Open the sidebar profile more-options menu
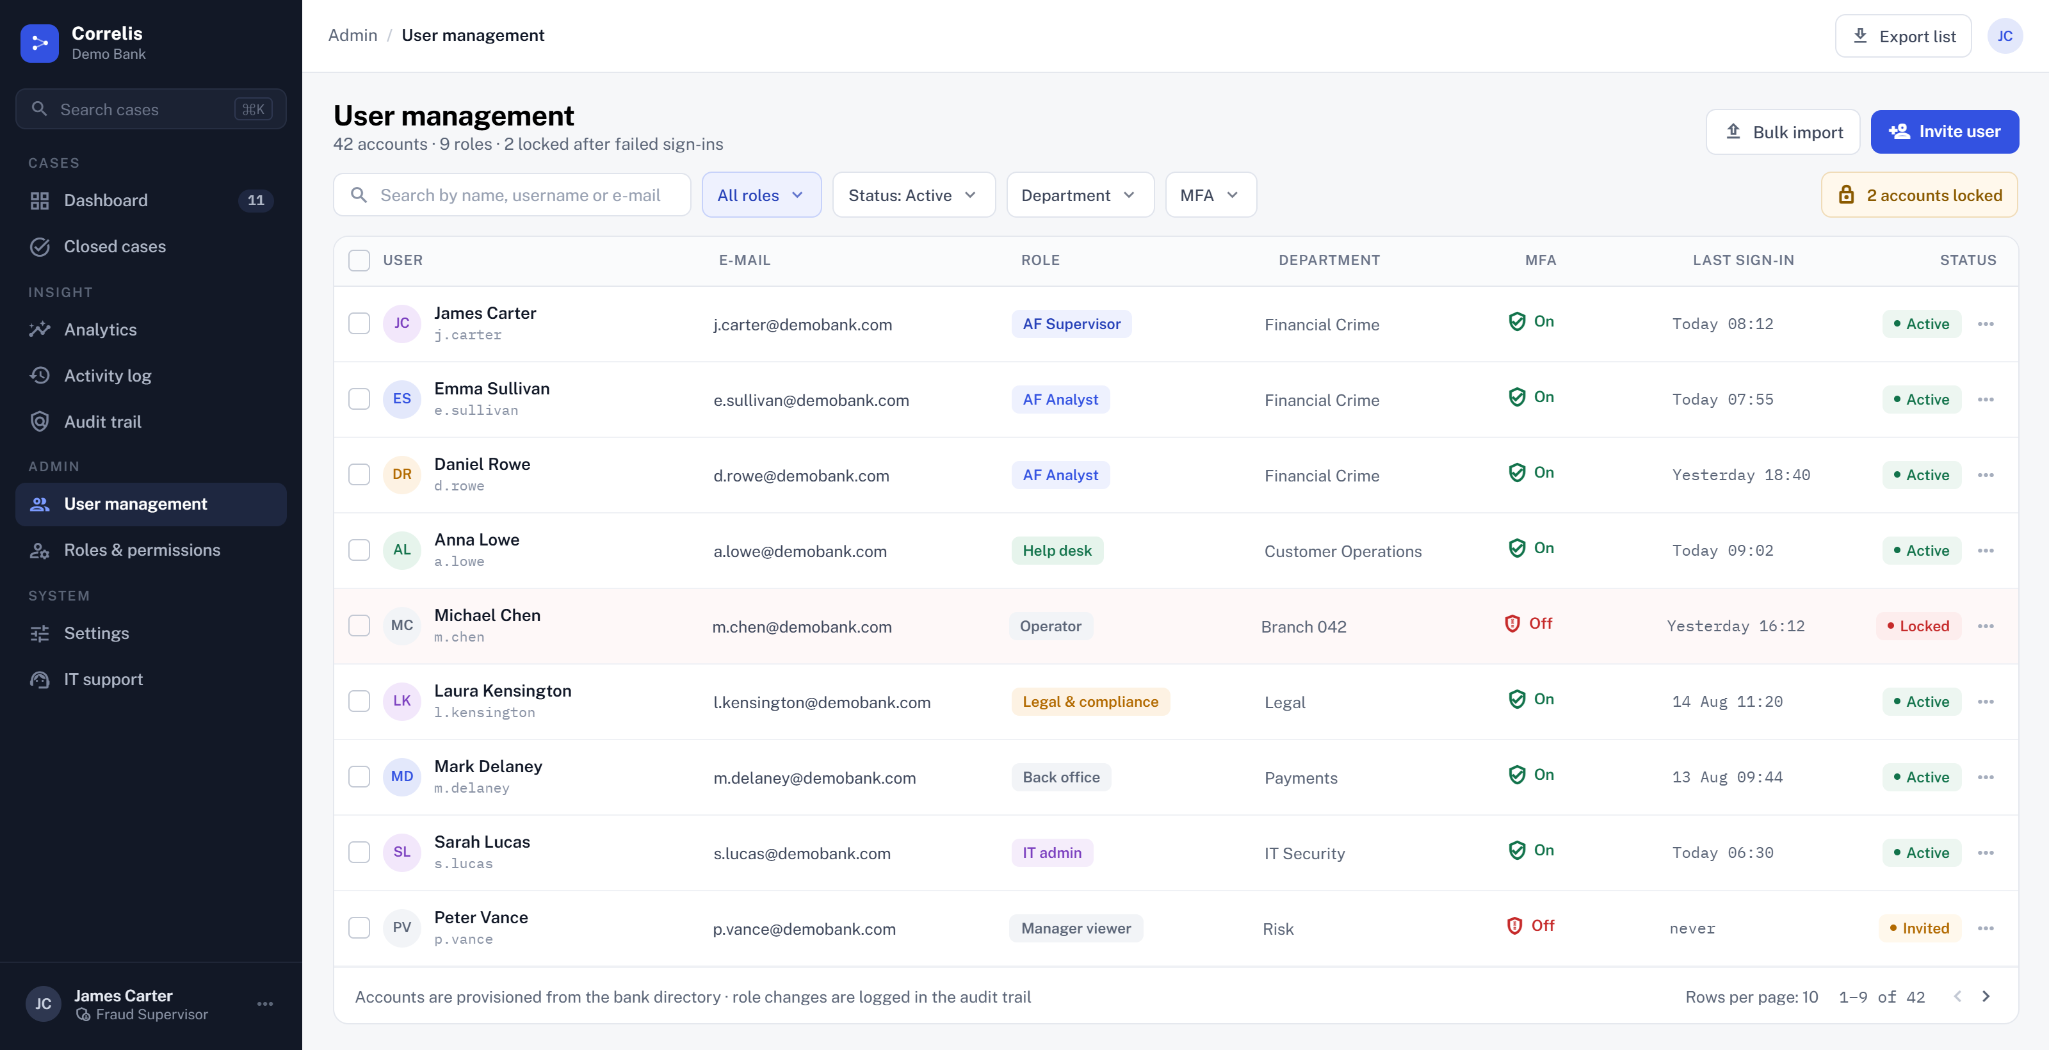 (265, 1004)
